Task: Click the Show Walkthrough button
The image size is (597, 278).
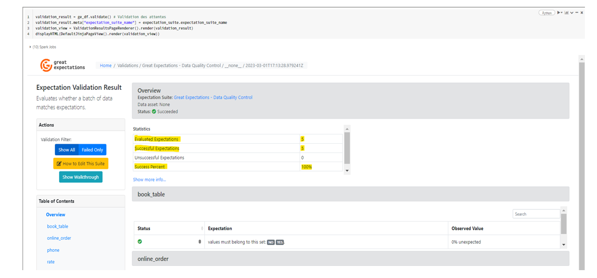Action: tap(81, 177)
